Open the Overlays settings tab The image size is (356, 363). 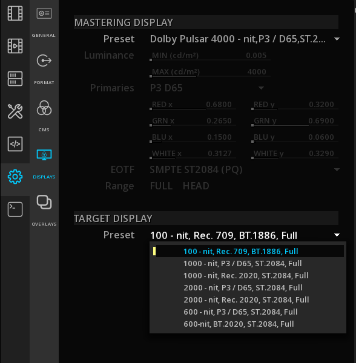(44, 211)
